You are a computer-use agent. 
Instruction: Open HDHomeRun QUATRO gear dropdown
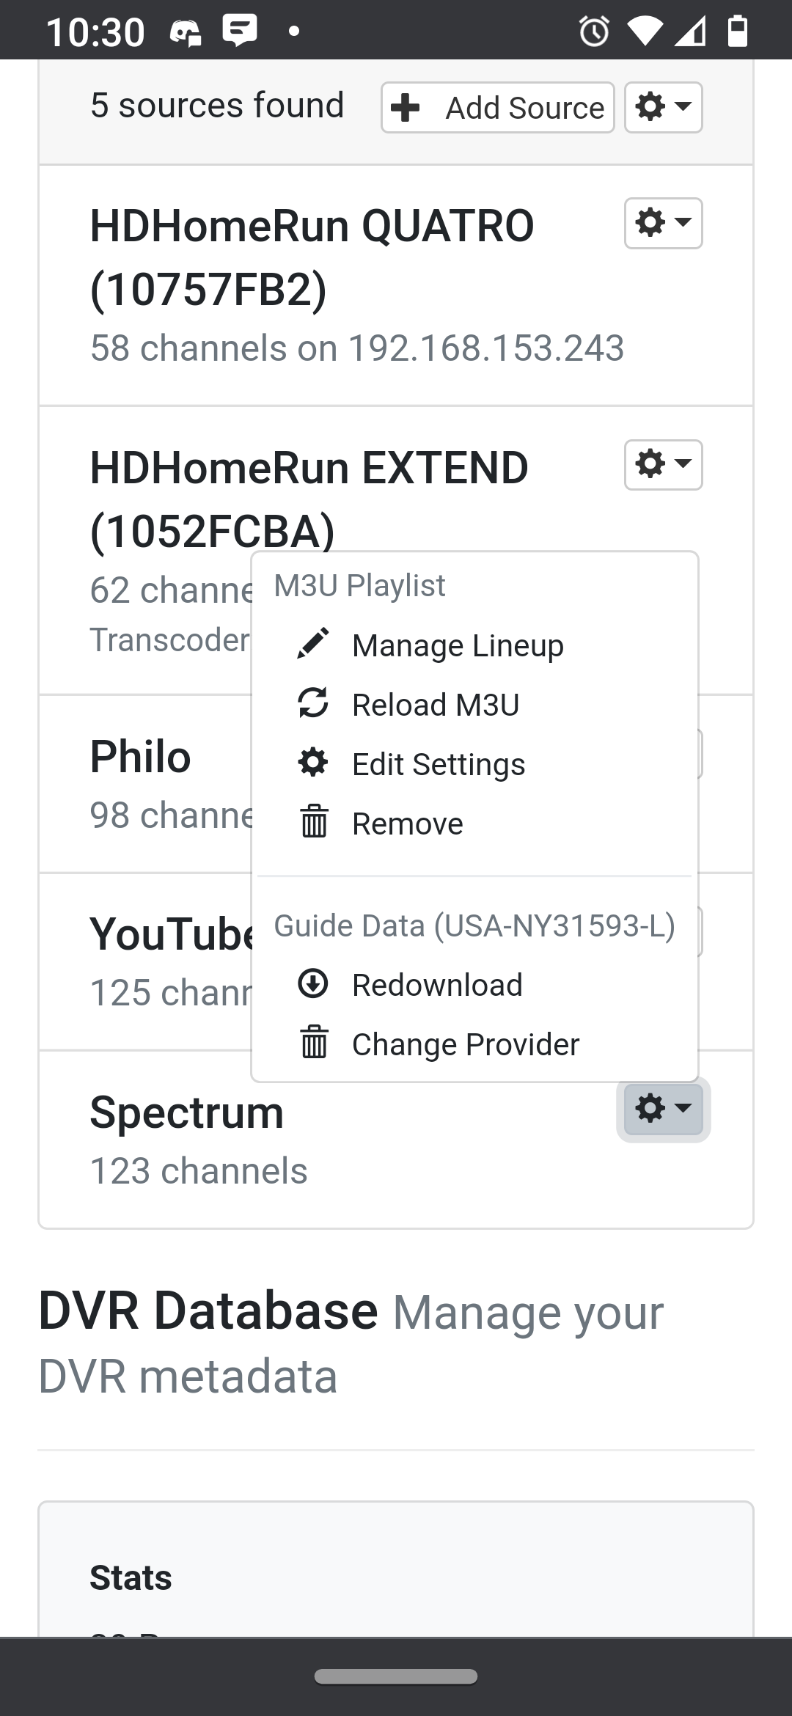(663, 223)
